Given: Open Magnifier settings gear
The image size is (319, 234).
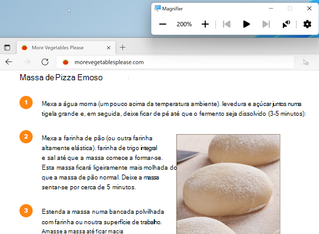Looking at the screenshot, I should tap(307, 24).
